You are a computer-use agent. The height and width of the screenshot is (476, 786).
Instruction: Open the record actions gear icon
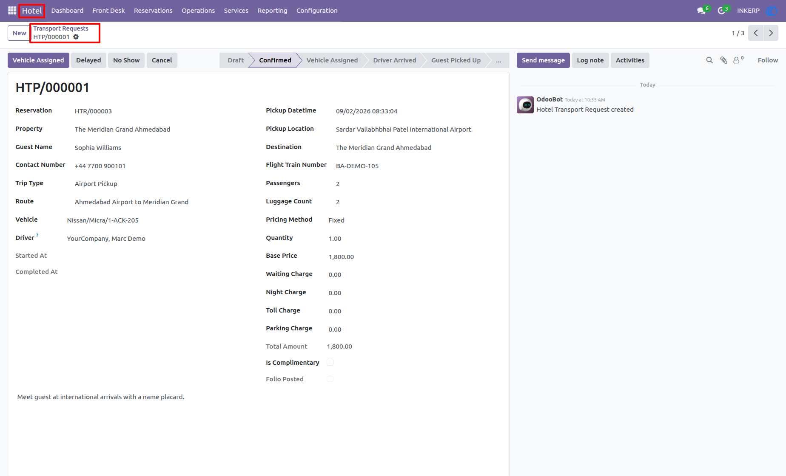pyautogui.click(x=76, y=37)
